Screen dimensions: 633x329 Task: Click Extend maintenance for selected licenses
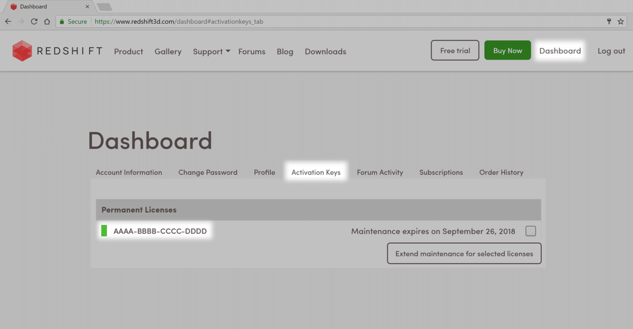(x=464, y=253)
